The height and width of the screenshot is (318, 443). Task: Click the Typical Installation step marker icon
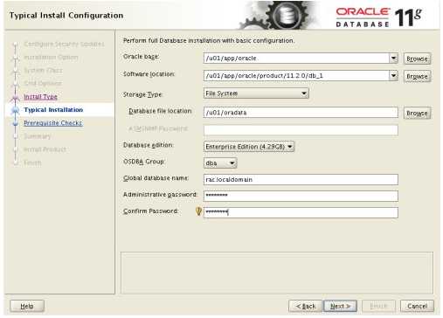16,110
